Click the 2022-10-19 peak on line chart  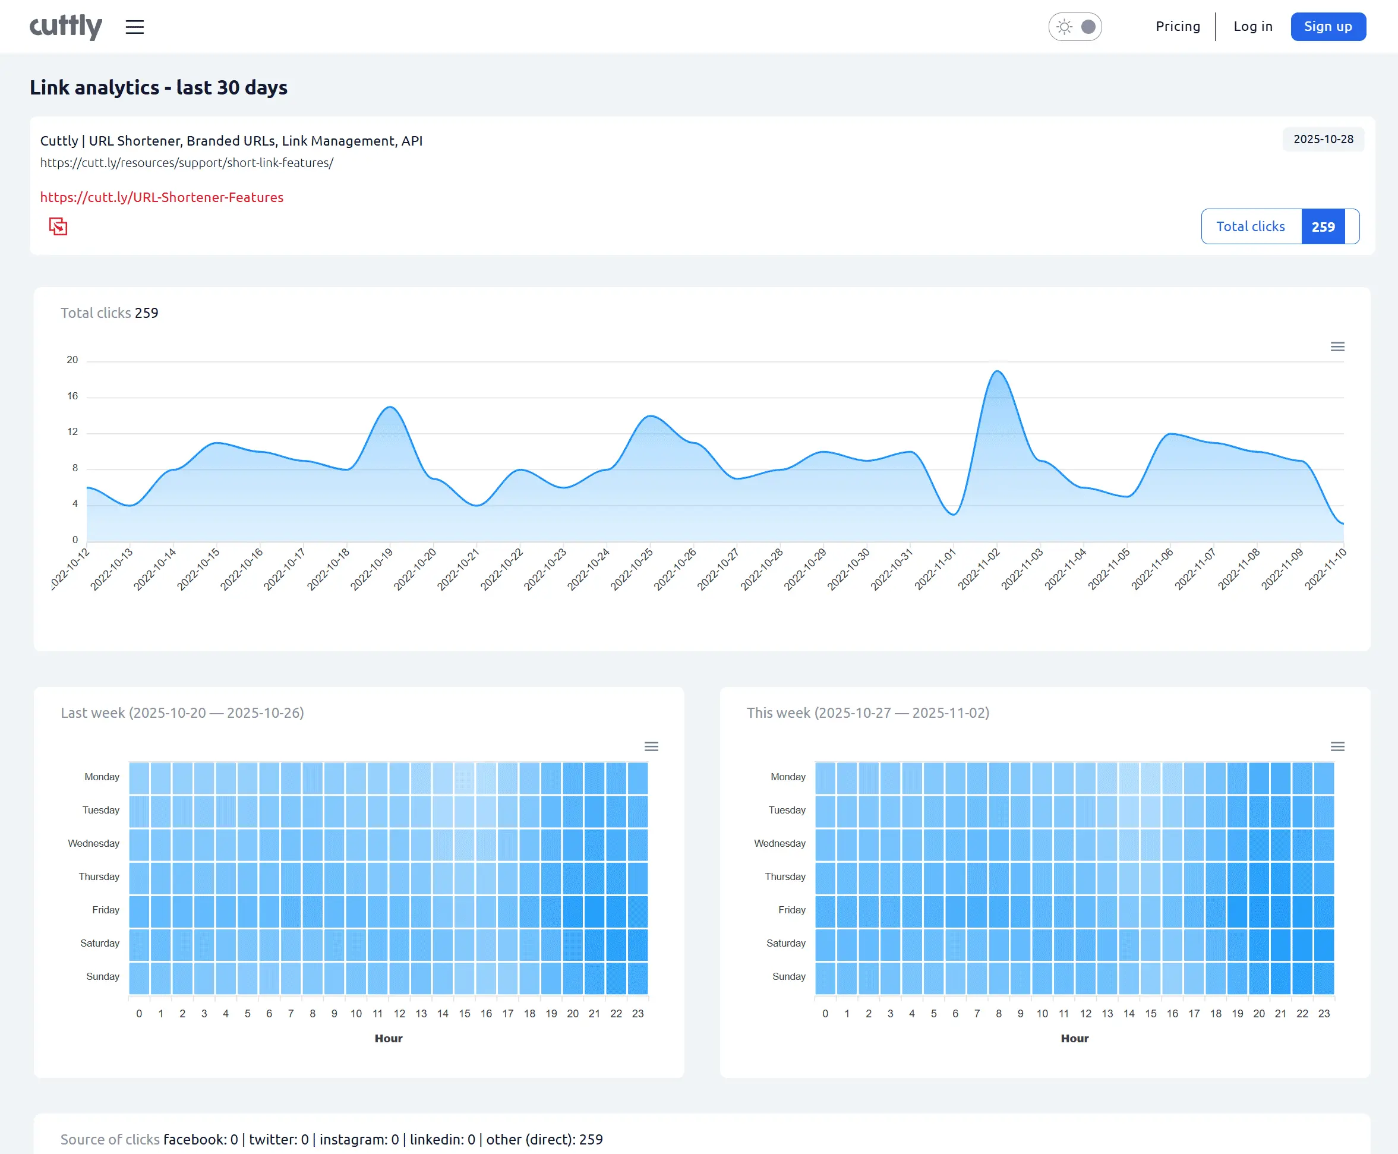pyautogui.click(x=391, y=407)
